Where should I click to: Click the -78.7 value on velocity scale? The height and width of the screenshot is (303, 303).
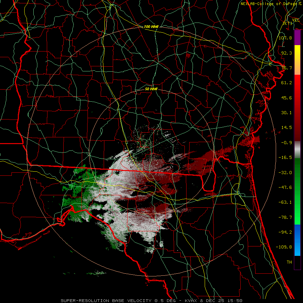(285, 217)
